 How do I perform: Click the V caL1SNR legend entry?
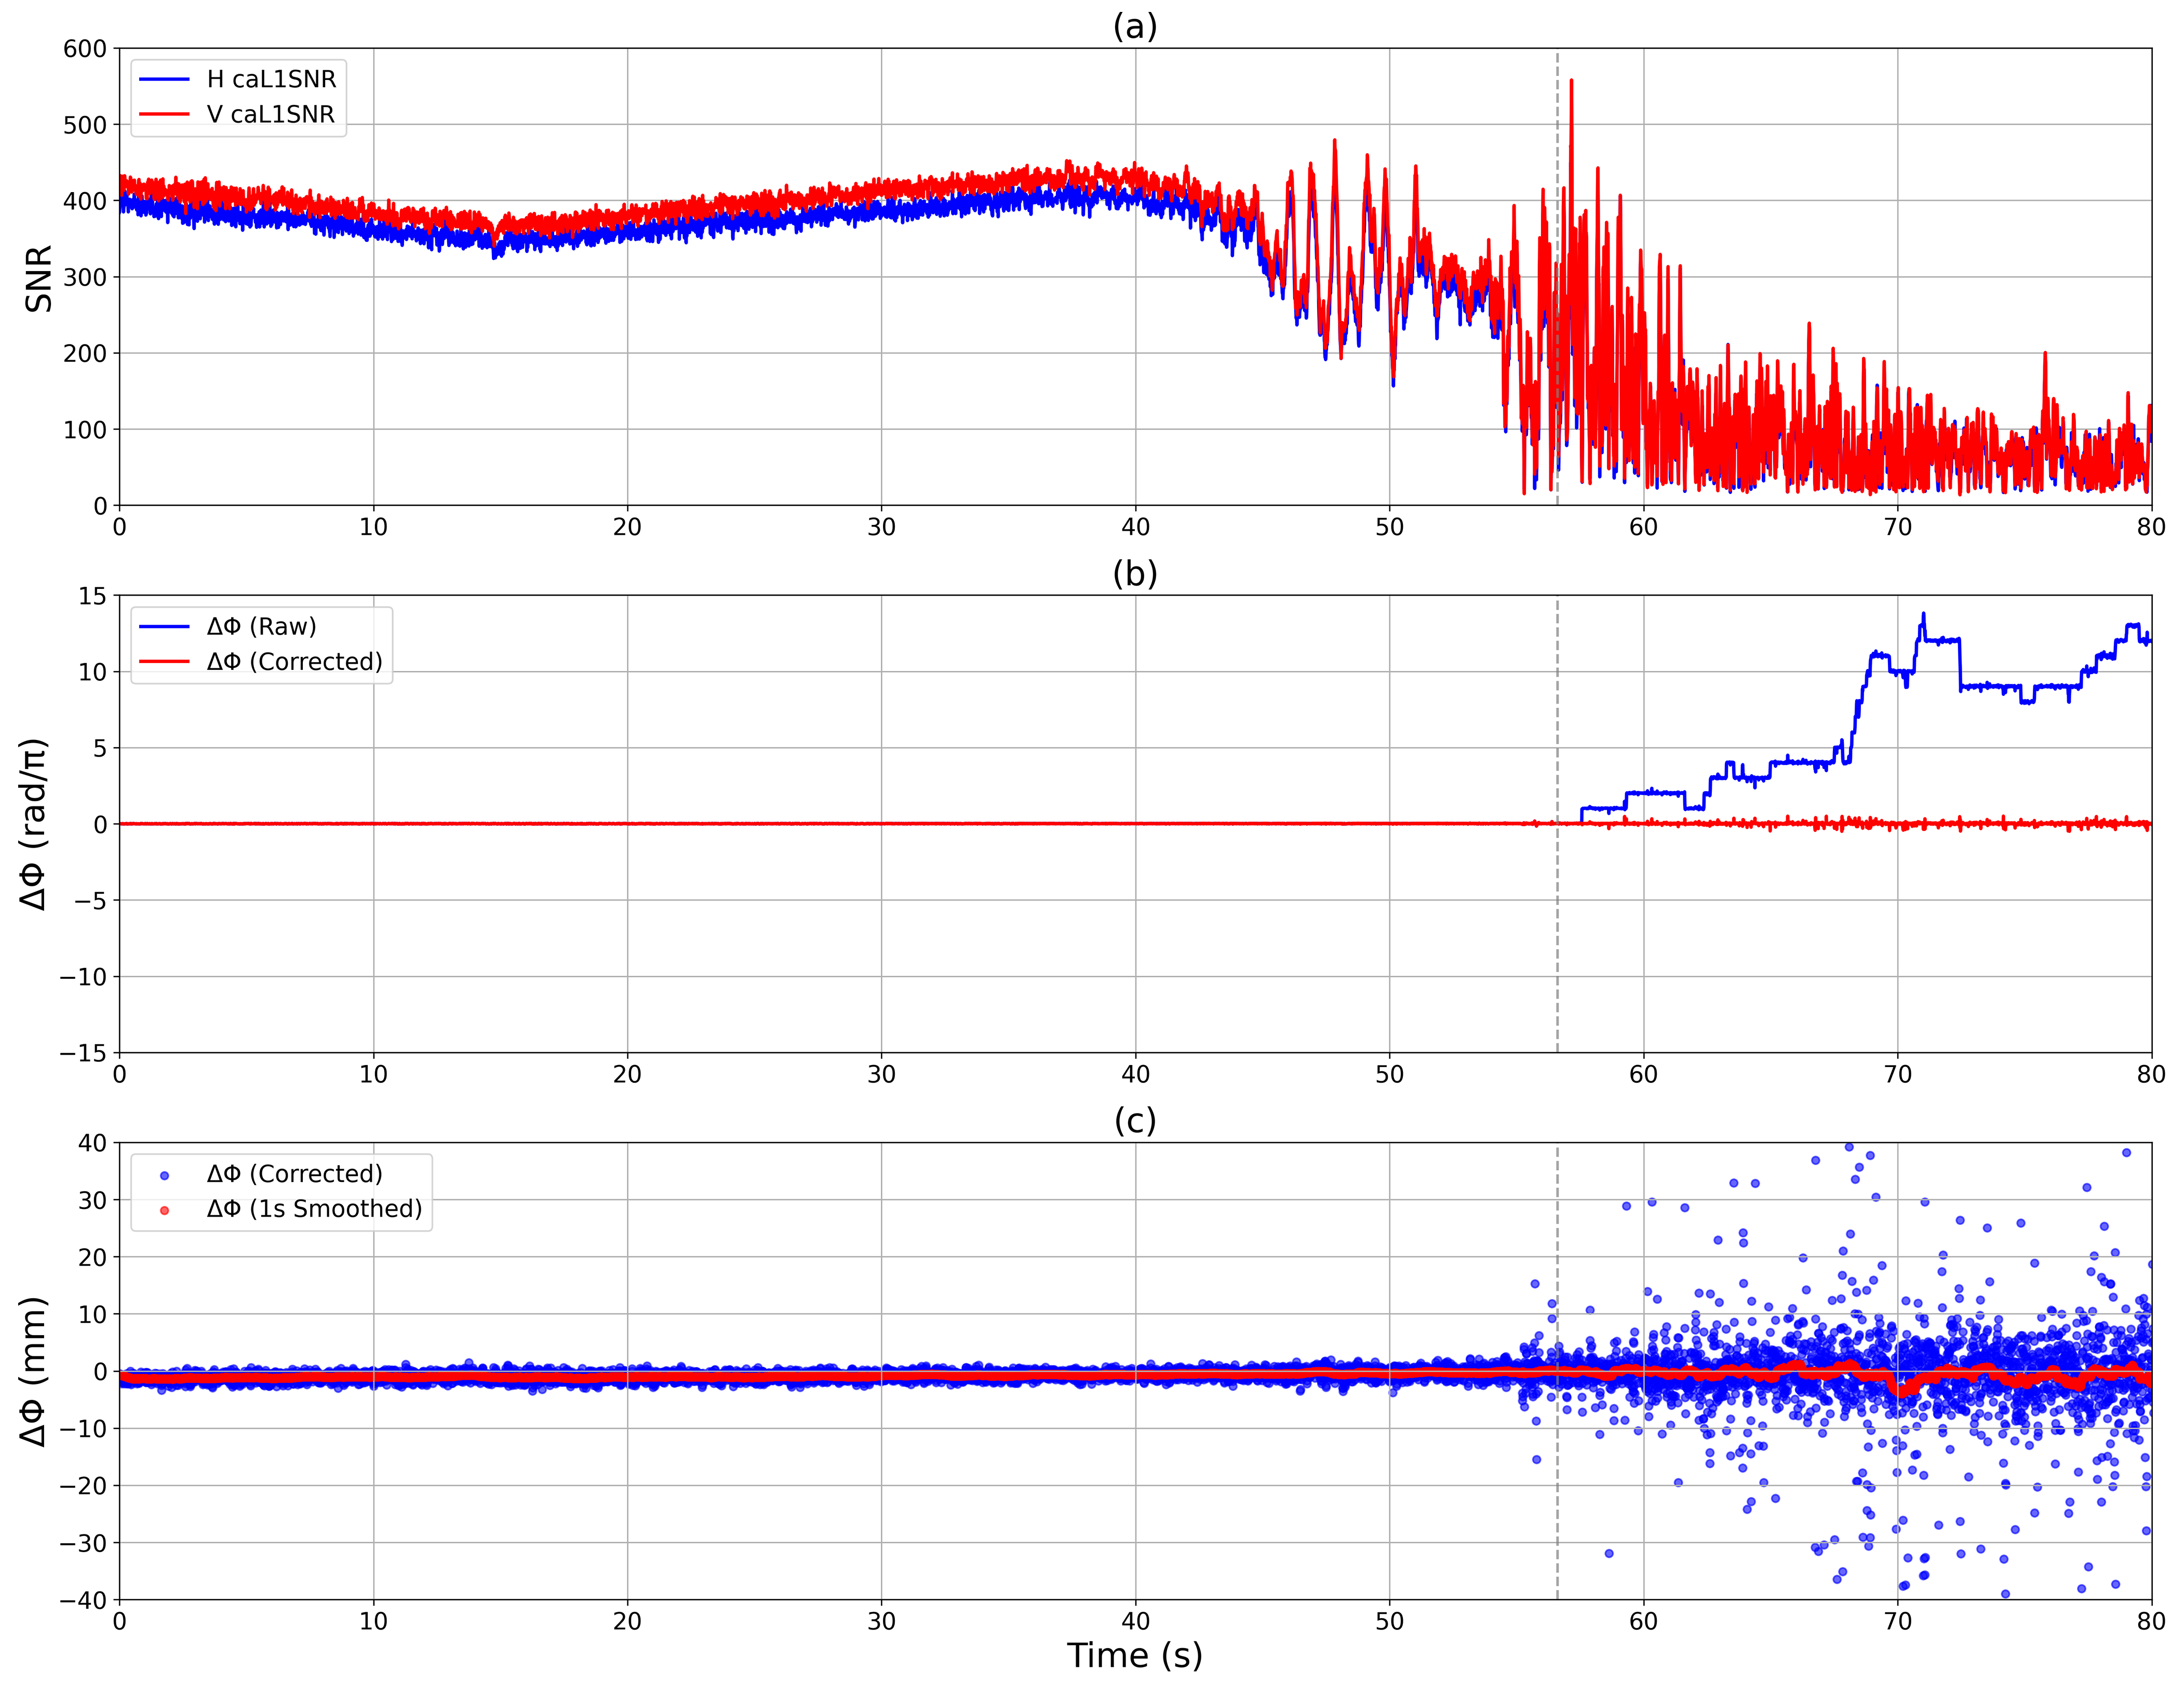coord(270,114)
